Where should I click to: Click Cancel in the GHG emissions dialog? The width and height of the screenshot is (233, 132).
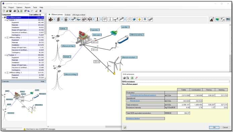tap(225, 127)
